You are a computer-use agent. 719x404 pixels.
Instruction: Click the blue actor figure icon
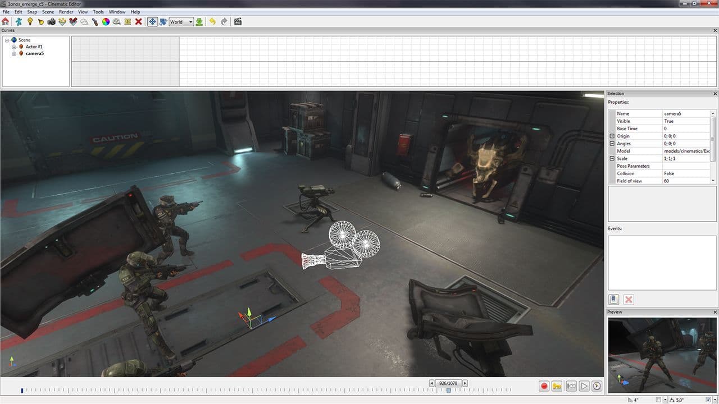point(19,22)
